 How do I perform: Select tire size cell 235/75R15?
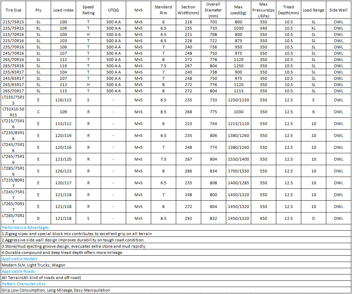(13, 28)
